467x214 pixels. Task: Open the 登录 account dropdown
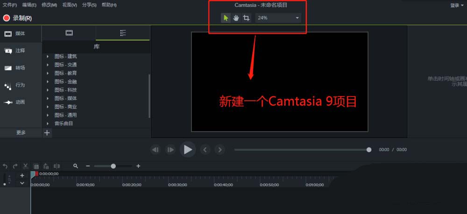pos(457,5)
